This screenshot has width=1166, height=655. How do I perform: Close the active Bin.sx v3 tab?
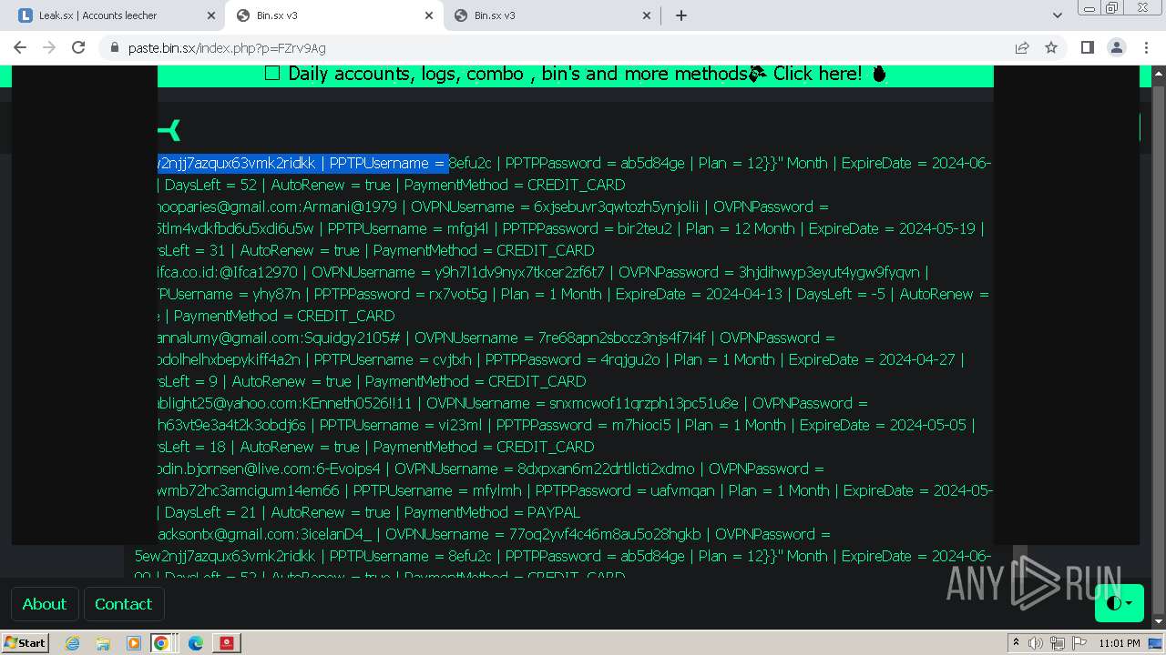click(x=428, y=15)
